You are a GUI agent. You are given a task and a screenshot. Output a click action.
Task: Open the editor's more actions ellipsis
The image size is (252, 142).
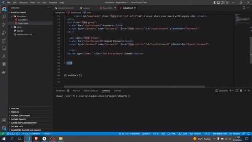tap(248, 8)
